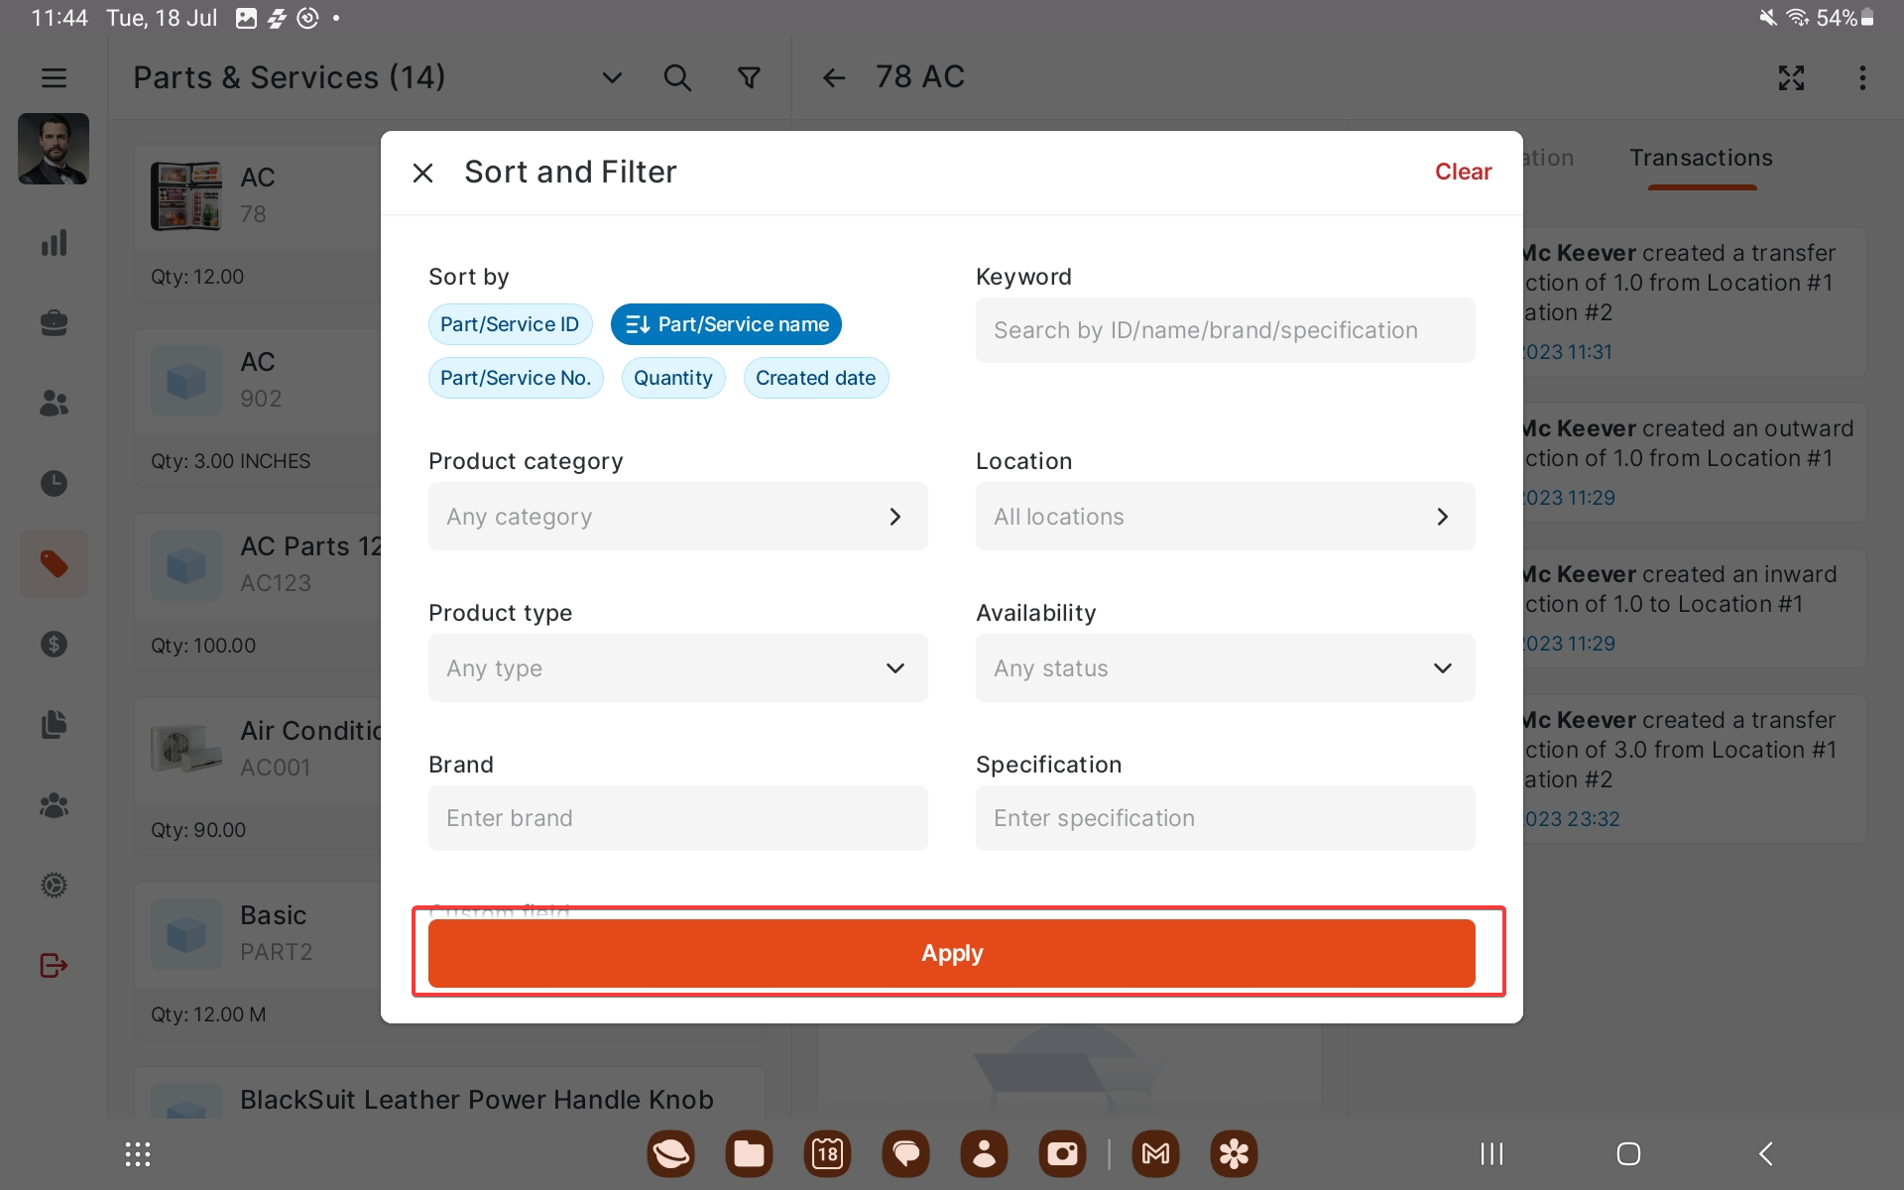Expand the Availability status dropdown
Viewport: 1904px width, 1190px height.
click(1225, 668)
